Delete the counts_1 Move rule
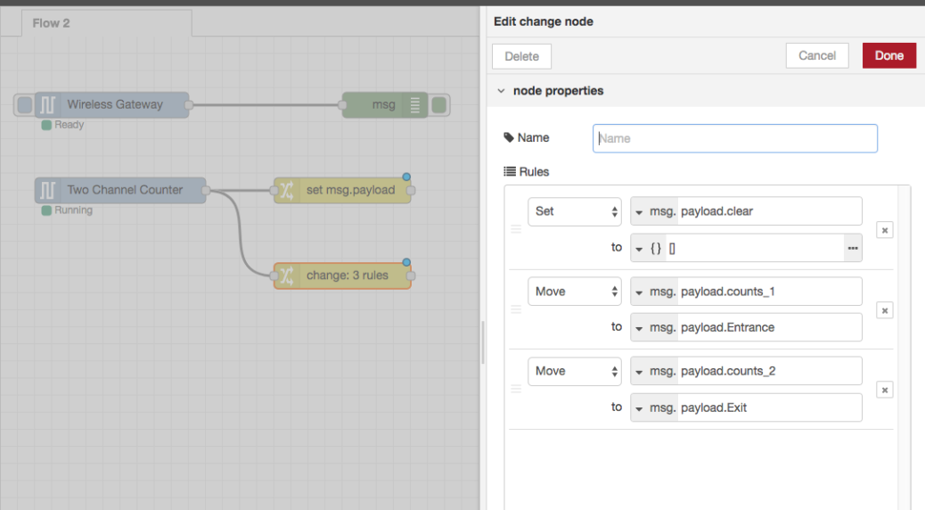 (x=884, y=310)
